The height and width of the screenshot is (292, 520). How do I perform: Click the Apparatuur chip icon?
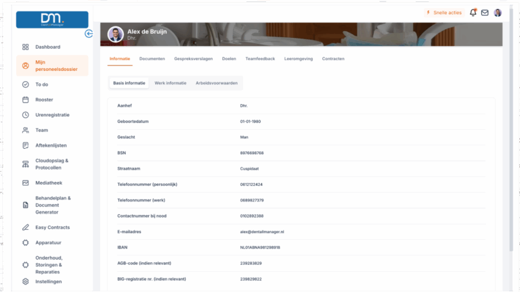click(x=26, y=243)
